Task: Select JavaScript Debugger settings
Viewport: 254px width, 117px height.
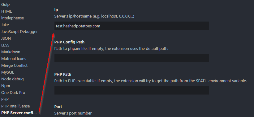Action: pos(19,32)
